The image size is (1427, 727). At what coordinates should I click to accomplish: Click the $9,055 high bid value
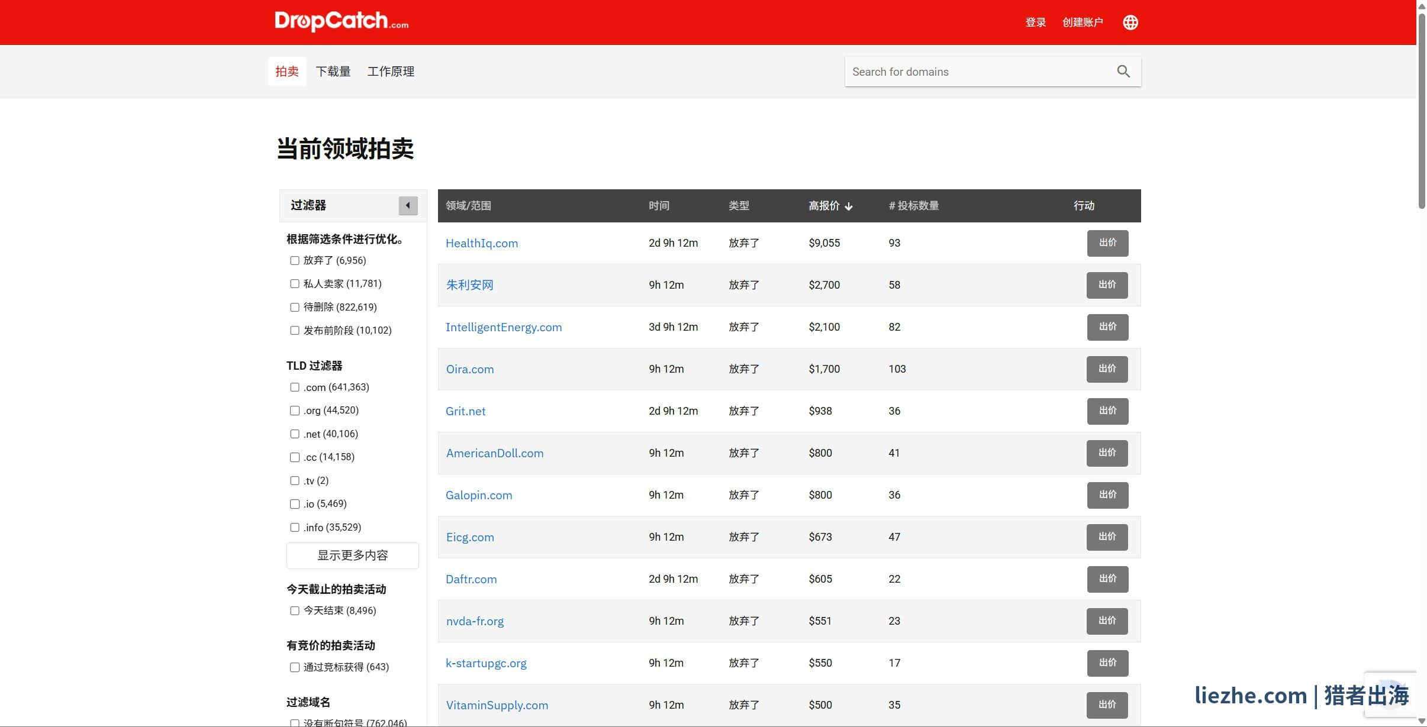[824, 243]
